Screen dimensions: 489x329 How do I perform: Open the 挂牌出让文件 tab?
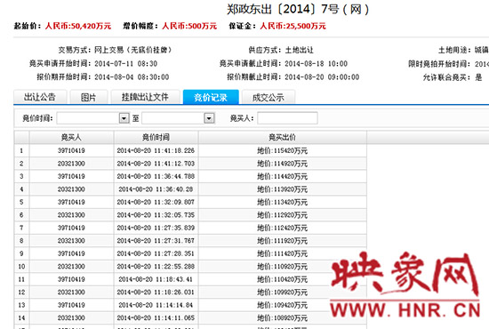145,97
